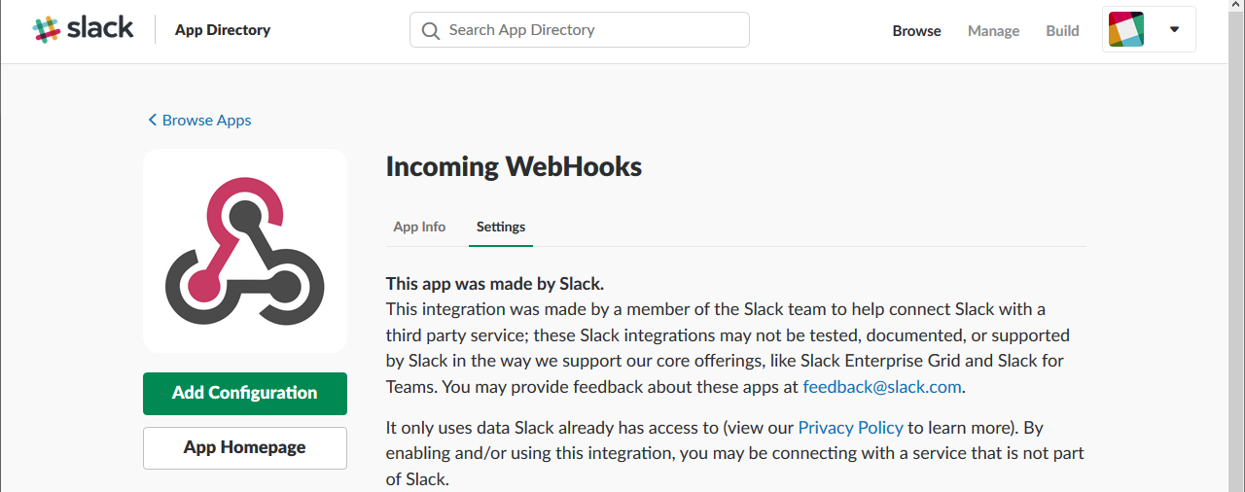Expand the workspace dropdown arrow

click(x=1174, y=30)
